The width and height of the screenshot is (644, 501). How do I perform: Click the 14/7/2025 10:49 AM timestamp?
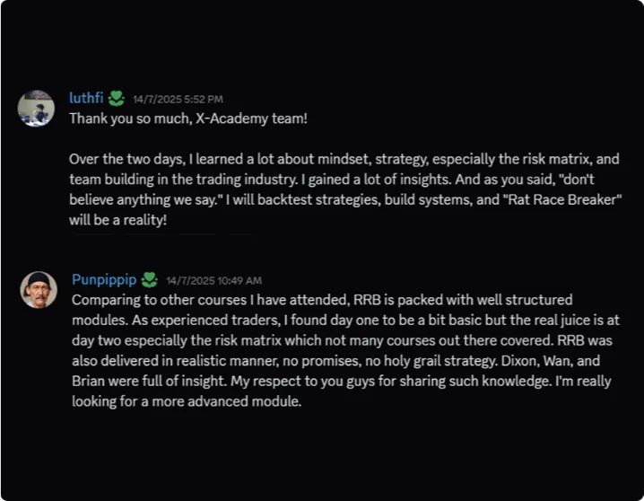click(213, 281)
